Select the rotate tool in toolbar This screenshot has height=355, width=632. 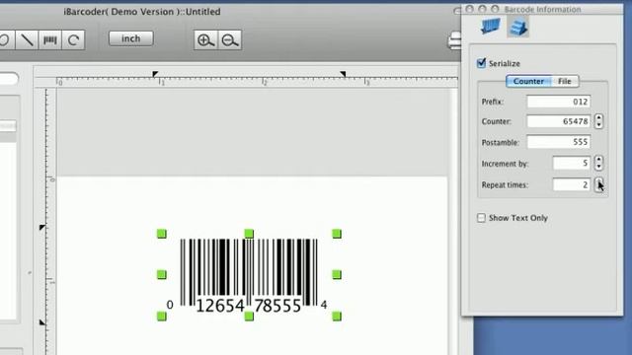[73, 39]
